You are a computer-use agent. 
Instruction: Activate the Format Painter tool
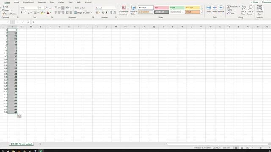click(x=9, y=14)
